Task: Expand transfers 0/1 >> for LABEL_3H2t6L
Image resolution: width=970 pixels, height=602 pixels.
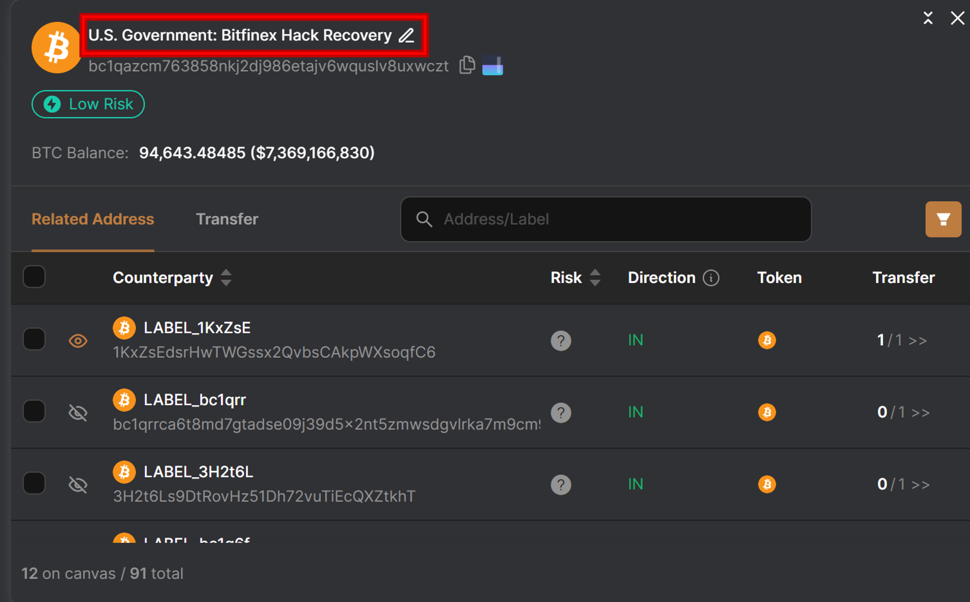Action: (904, 485)
